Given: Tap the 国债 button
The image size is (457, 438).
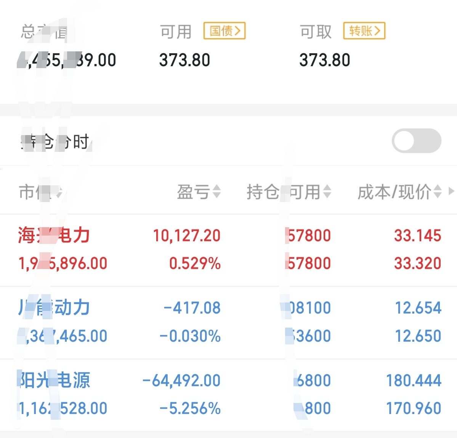Looking at the screenshot, I should [x=224, y=31].
